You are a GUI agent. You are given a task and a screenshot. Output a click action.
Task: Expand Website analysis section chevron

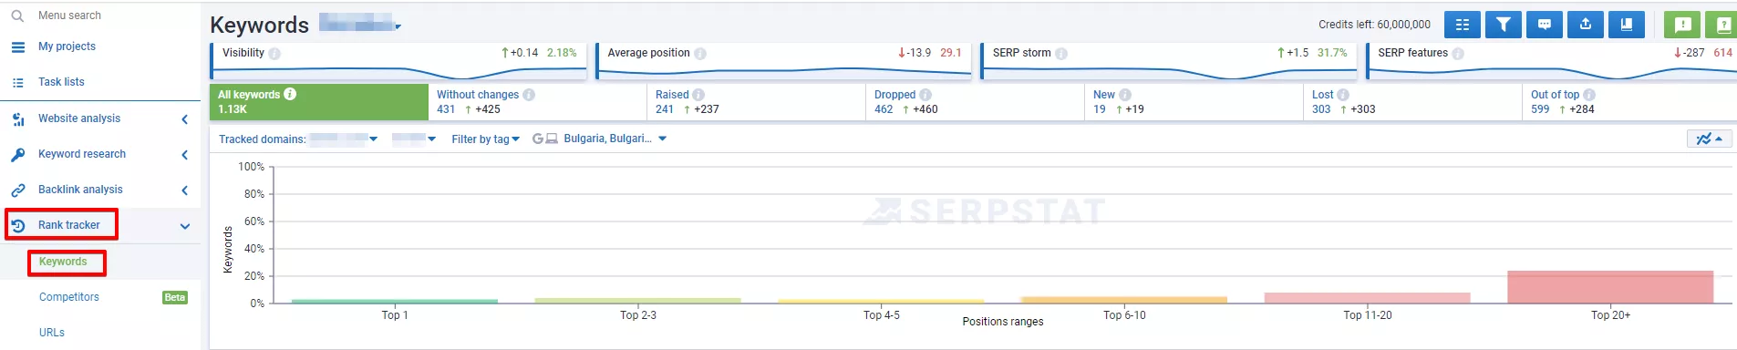tap(185, 118)
